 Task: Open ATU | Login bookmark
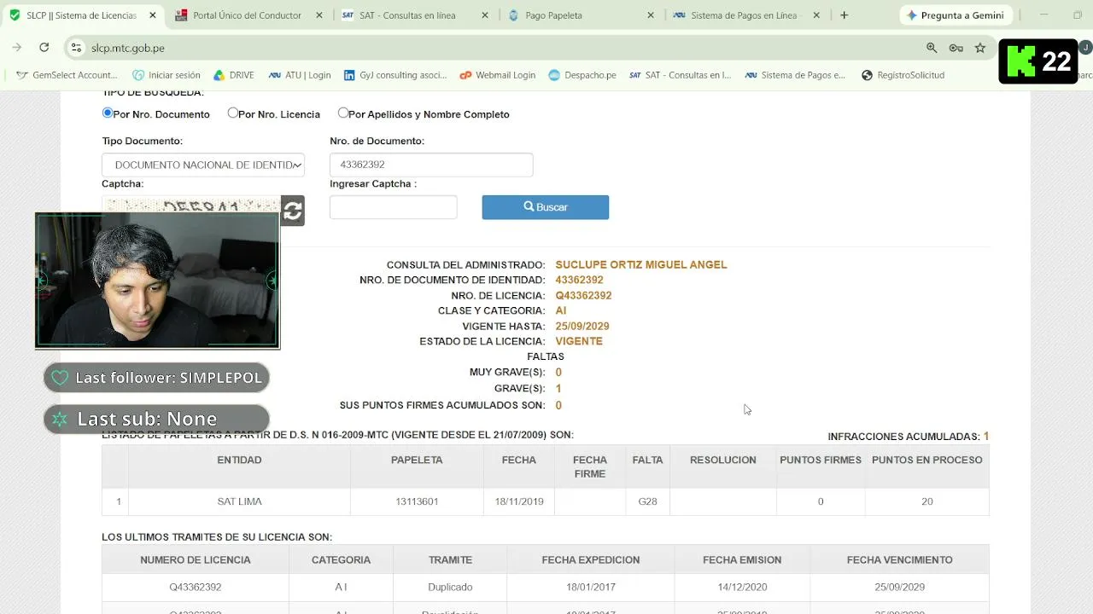(x=300, y=75)
